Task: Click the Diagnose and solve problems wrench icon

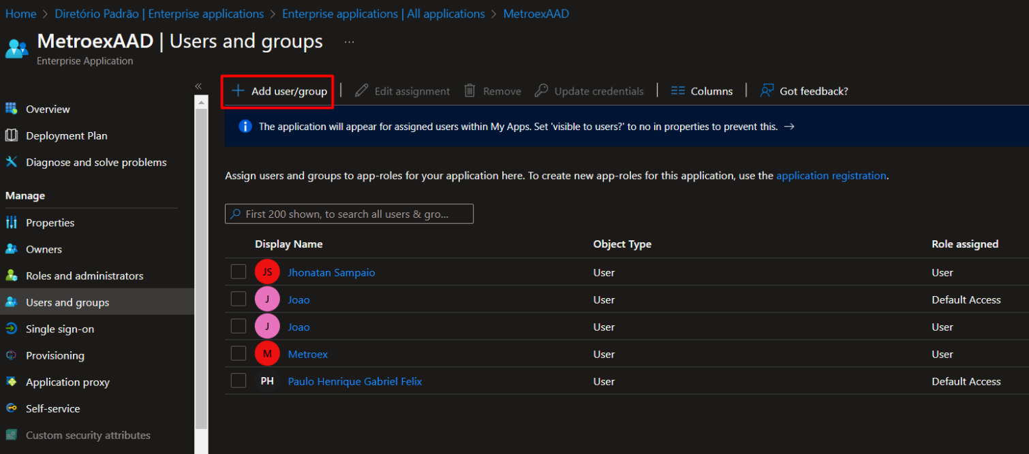Action: [12, 162]
